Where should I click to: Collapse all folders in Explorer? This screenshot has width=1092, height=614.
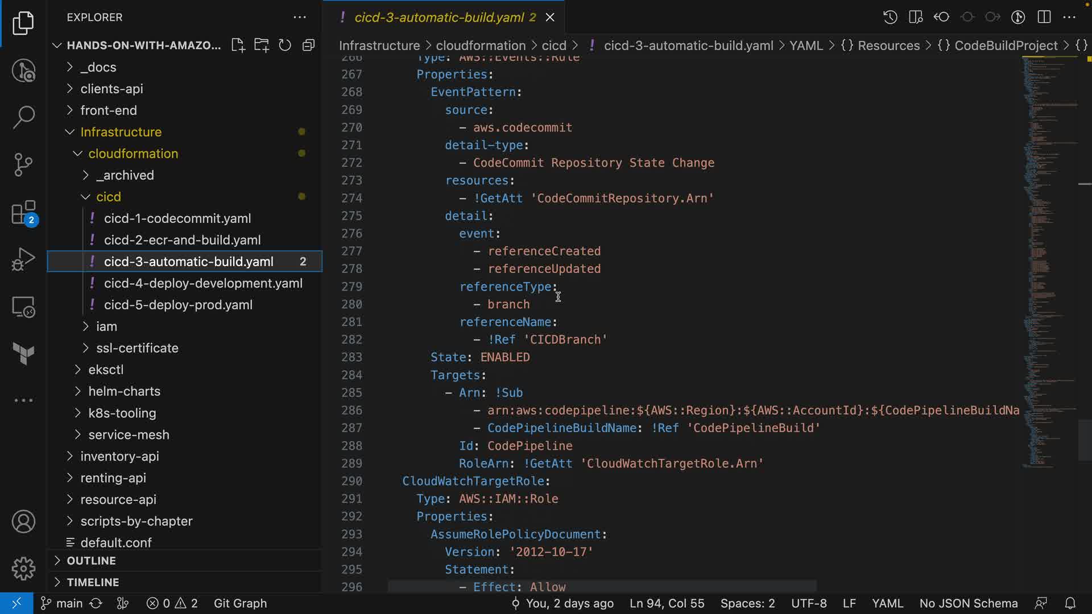point(308,45)
